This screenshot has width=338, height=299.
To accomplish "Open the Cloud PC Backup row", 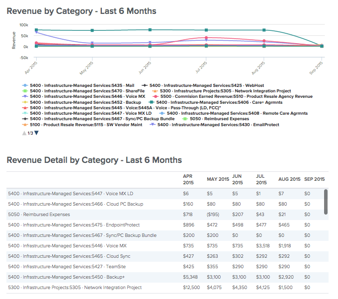I will 76,204.
